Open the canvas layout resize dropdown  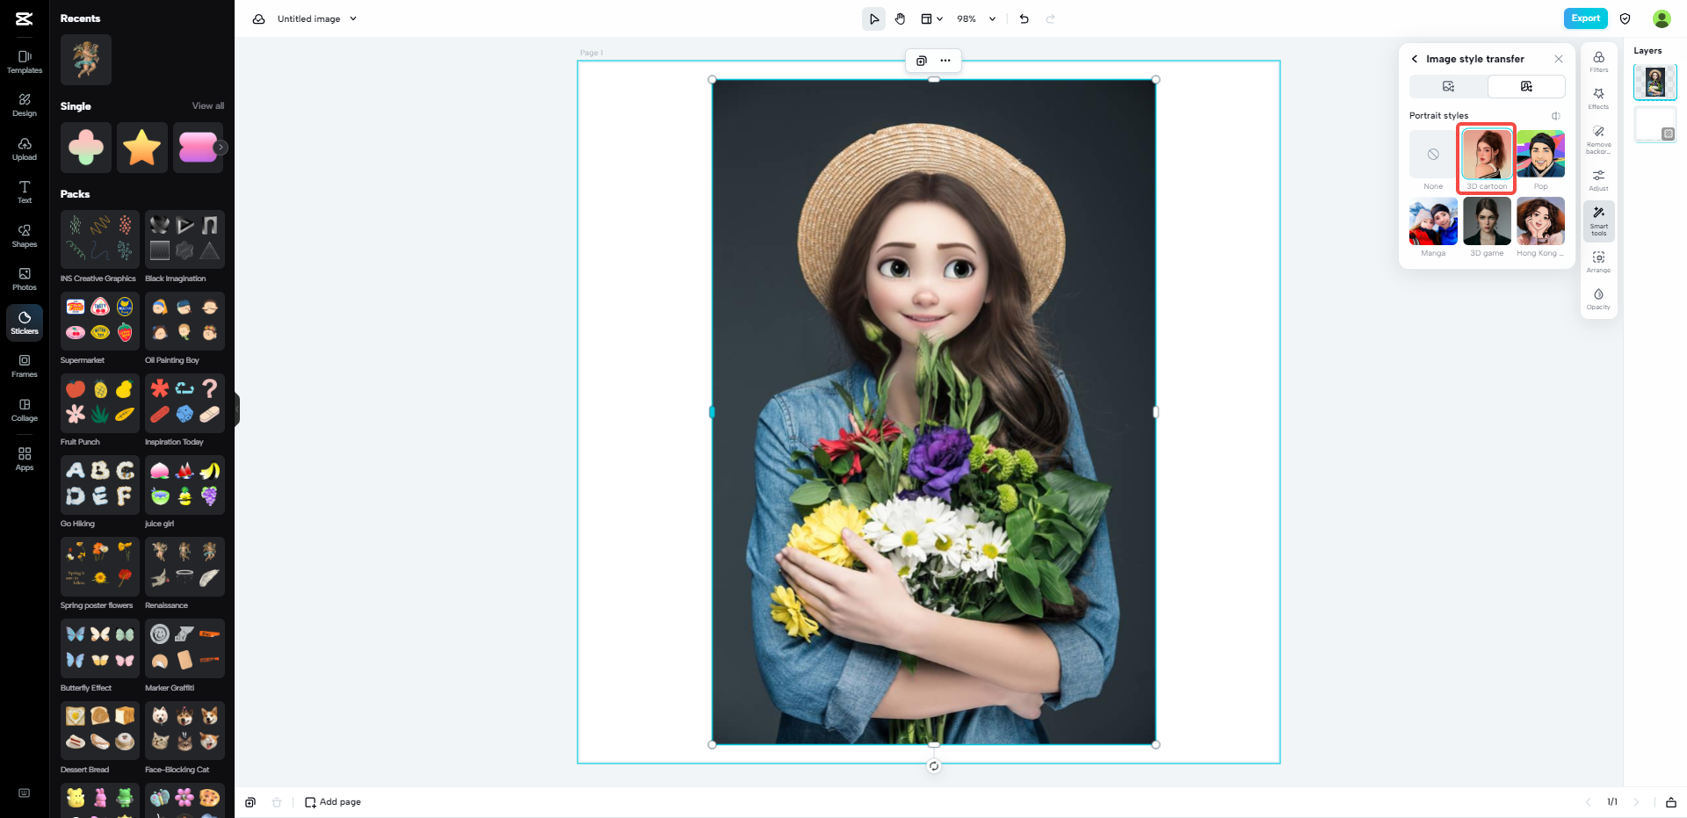pos(931,18)
